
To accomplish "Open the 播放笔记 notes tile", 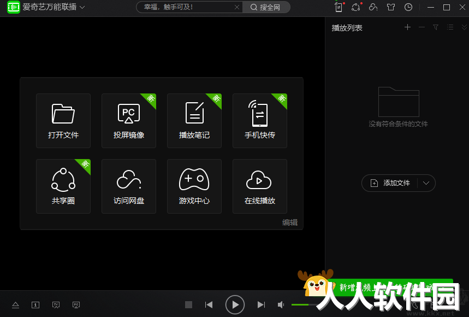I will tap(194, 121).
